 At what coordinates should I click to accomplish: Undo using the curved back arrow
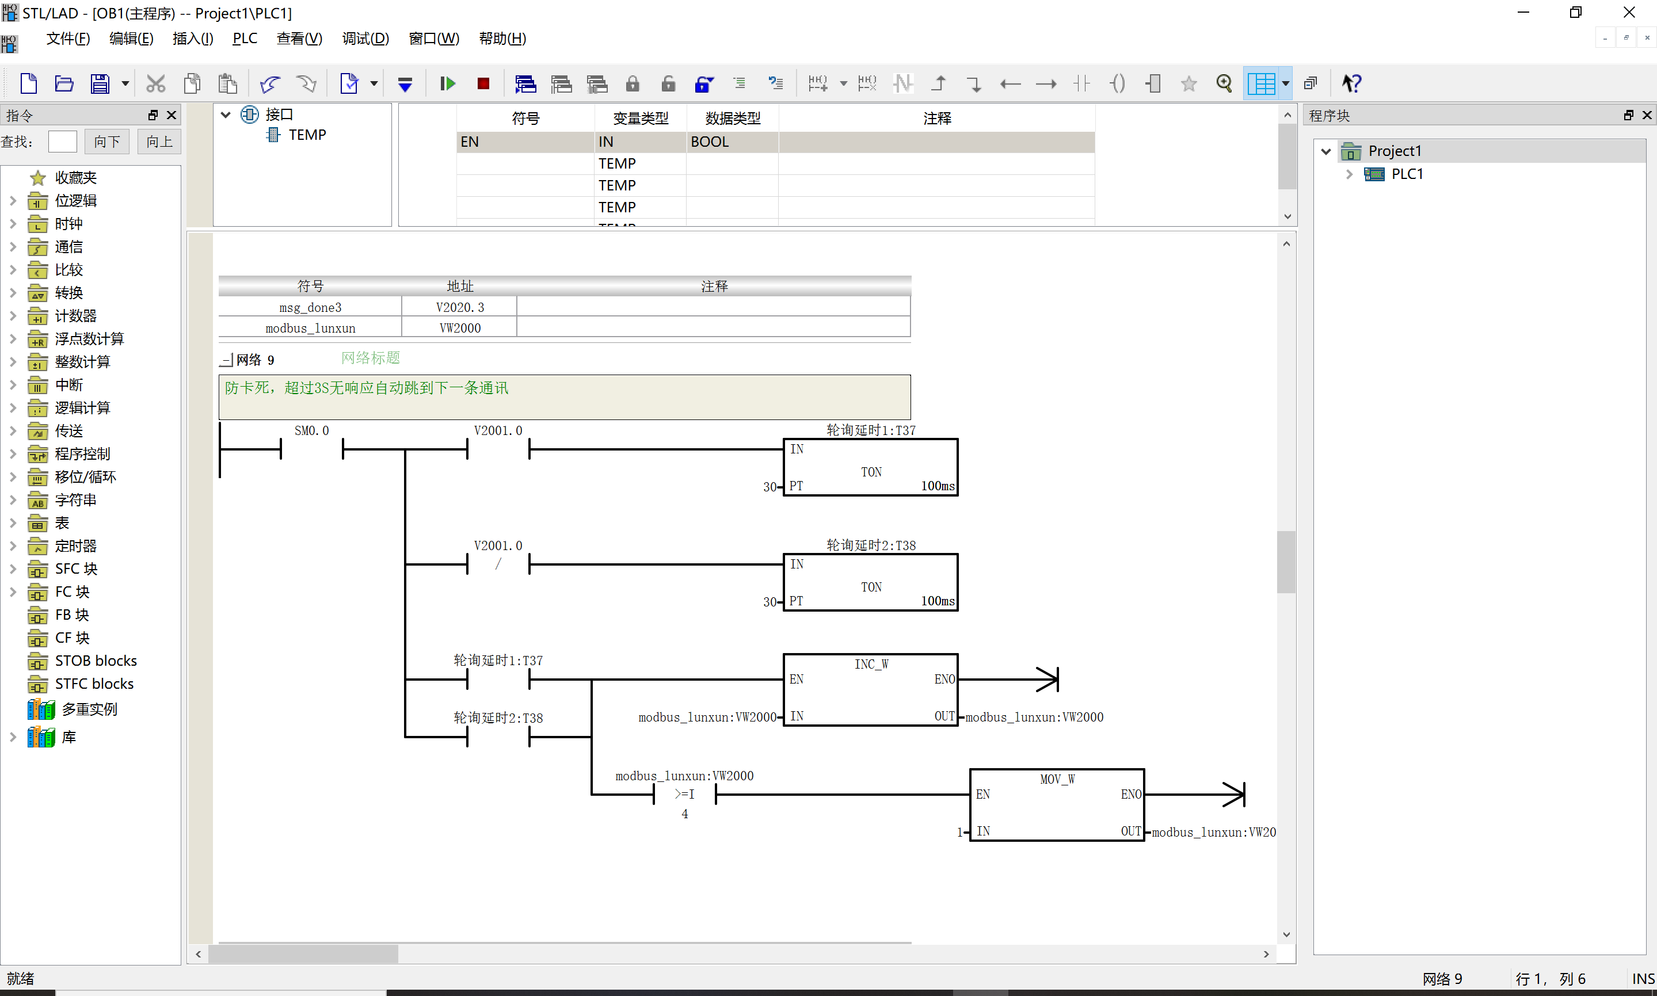[270, 83]
